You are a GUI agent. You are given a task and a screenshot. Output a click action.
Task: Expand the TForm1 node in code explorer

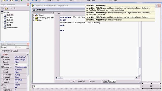coord(34,15)
